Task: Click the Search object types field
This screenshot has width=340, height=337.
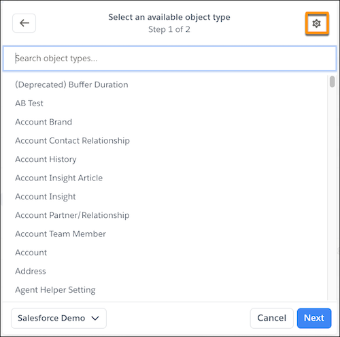Action: pyautogui.click(x=169, y=59)
